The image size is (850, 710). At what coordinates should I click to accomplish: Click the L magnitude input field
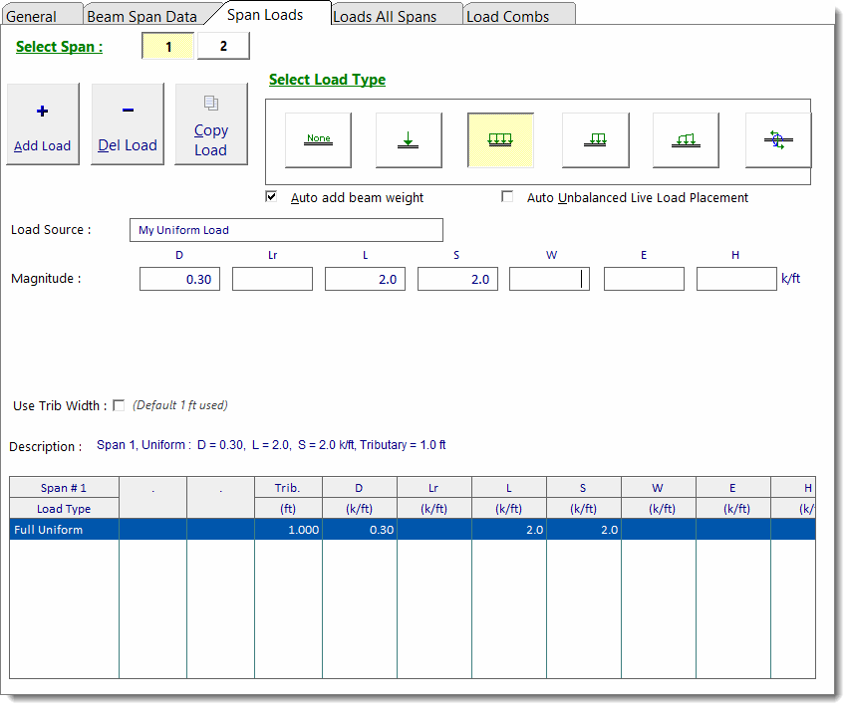click(366, 279)
